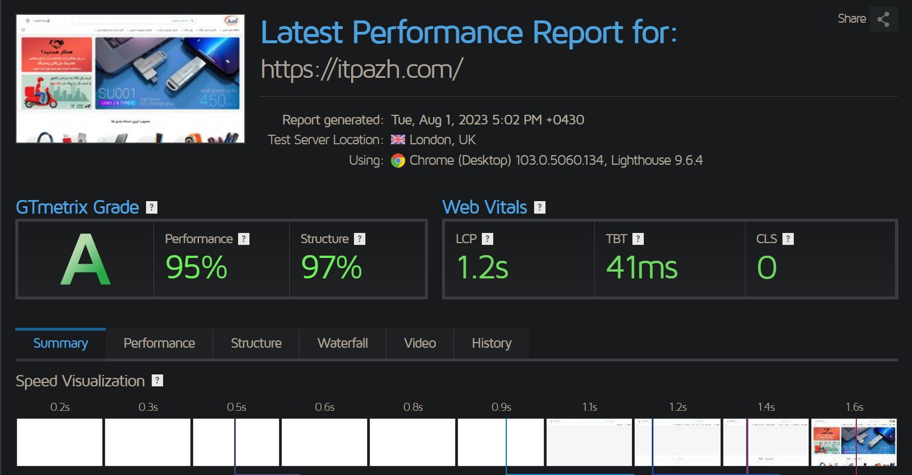Select the 1.6s filmstrip frame
The width and height of the screenshot is (912, 475).
click(x=854, y=442)
